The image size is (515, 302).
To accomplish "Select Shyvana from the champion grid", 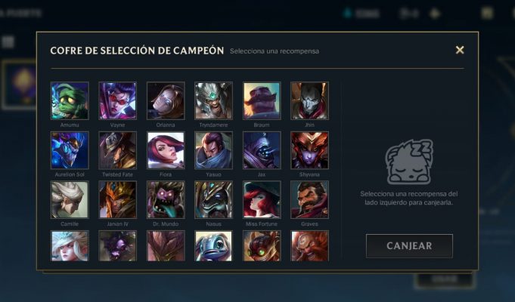I will [x=310, y=150].
